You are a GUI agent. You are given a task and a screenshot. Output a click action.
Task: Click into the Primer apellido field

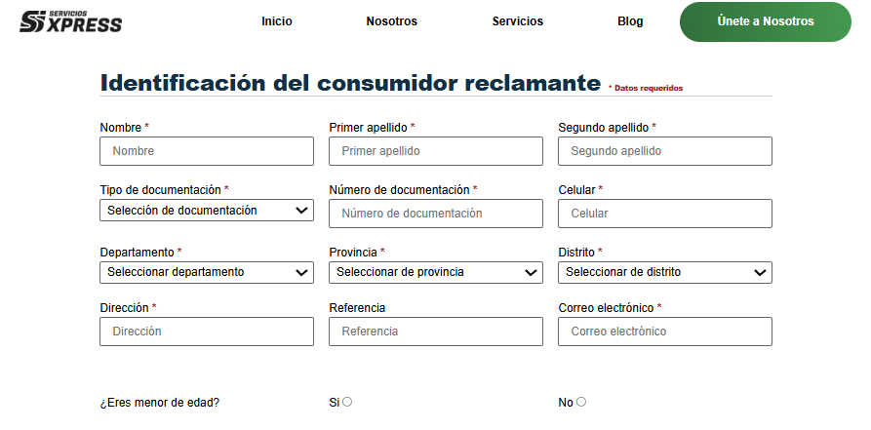click(436, 151)
